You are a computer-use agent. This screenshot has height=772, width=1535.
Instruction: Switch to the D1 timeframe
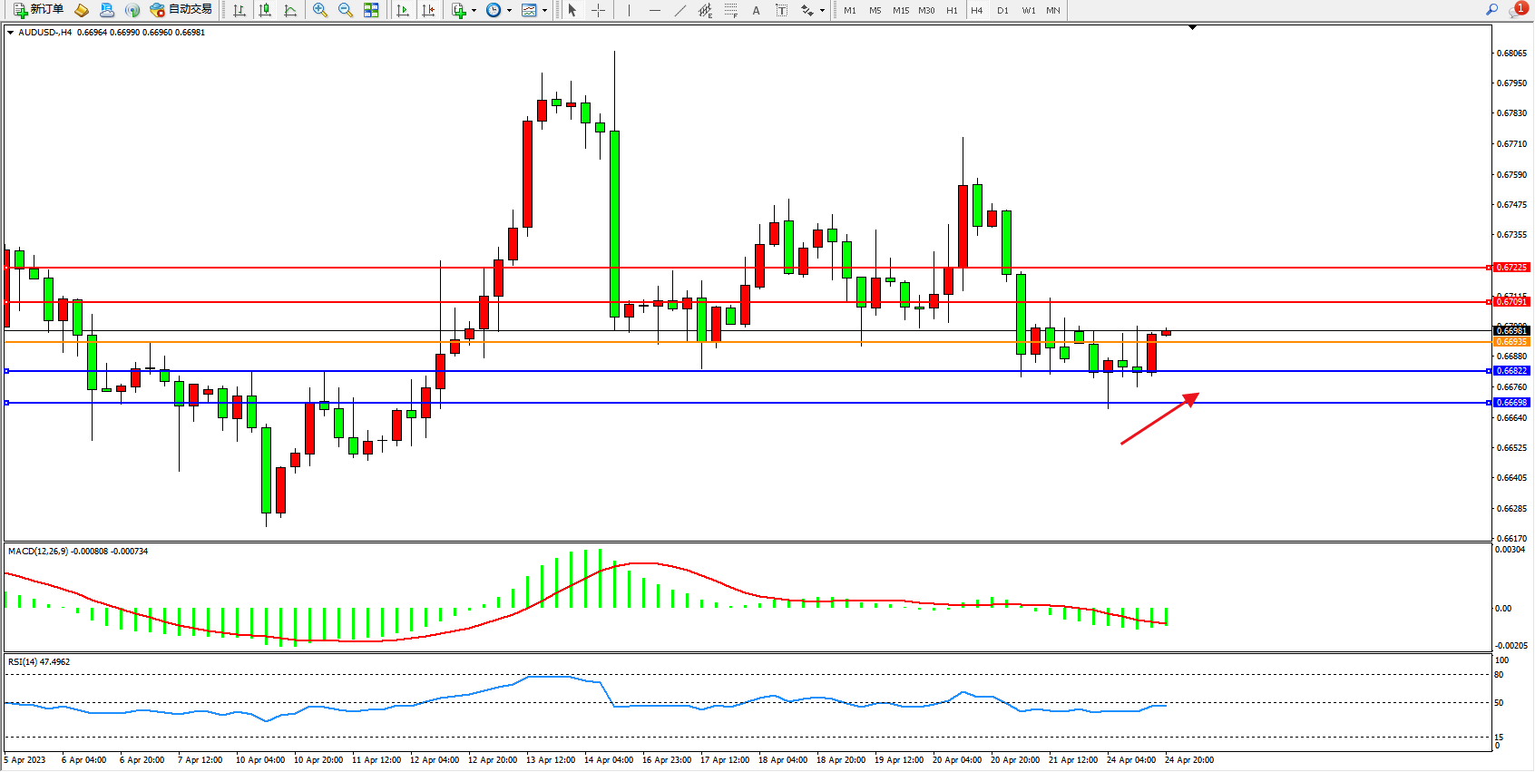(1002, 11)
